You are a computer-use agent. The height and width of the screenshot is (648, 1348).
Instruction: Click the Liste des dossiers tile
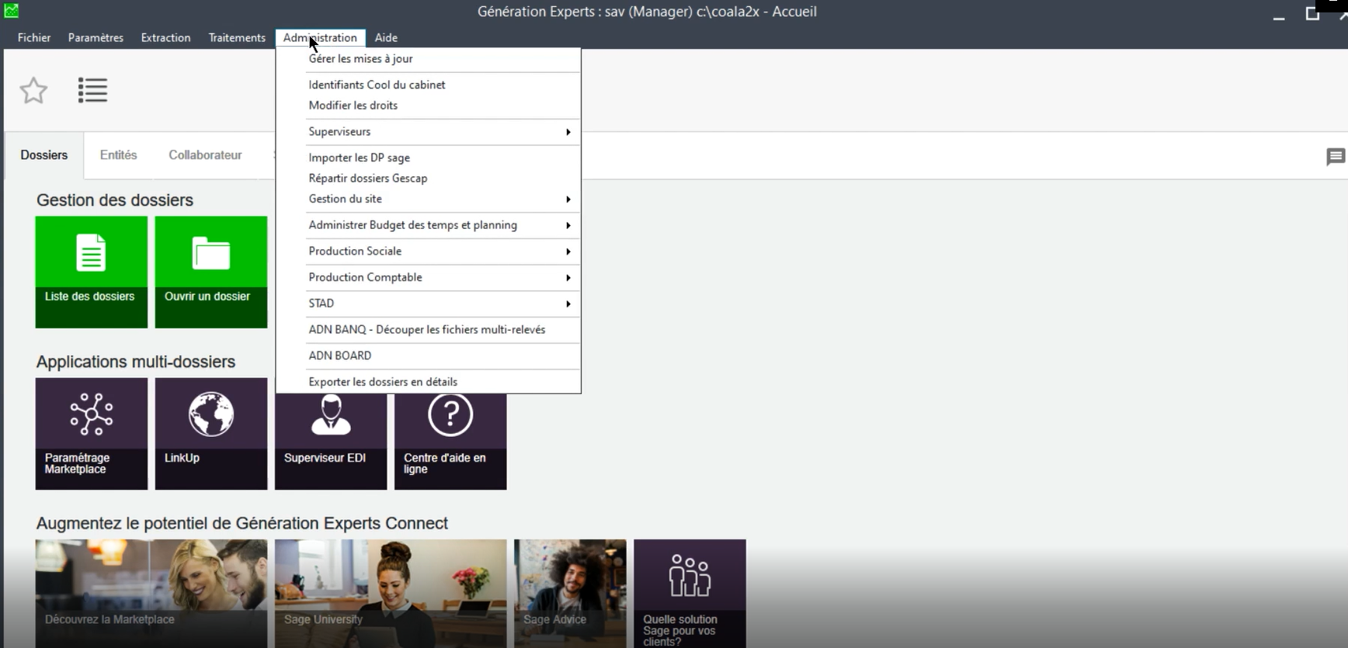point(92,272)
